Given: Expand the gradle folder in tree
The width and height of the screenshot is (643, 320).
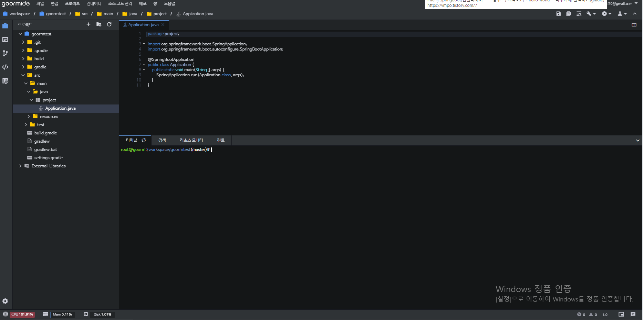Looking at the screenshot, I should pos(23,67).
